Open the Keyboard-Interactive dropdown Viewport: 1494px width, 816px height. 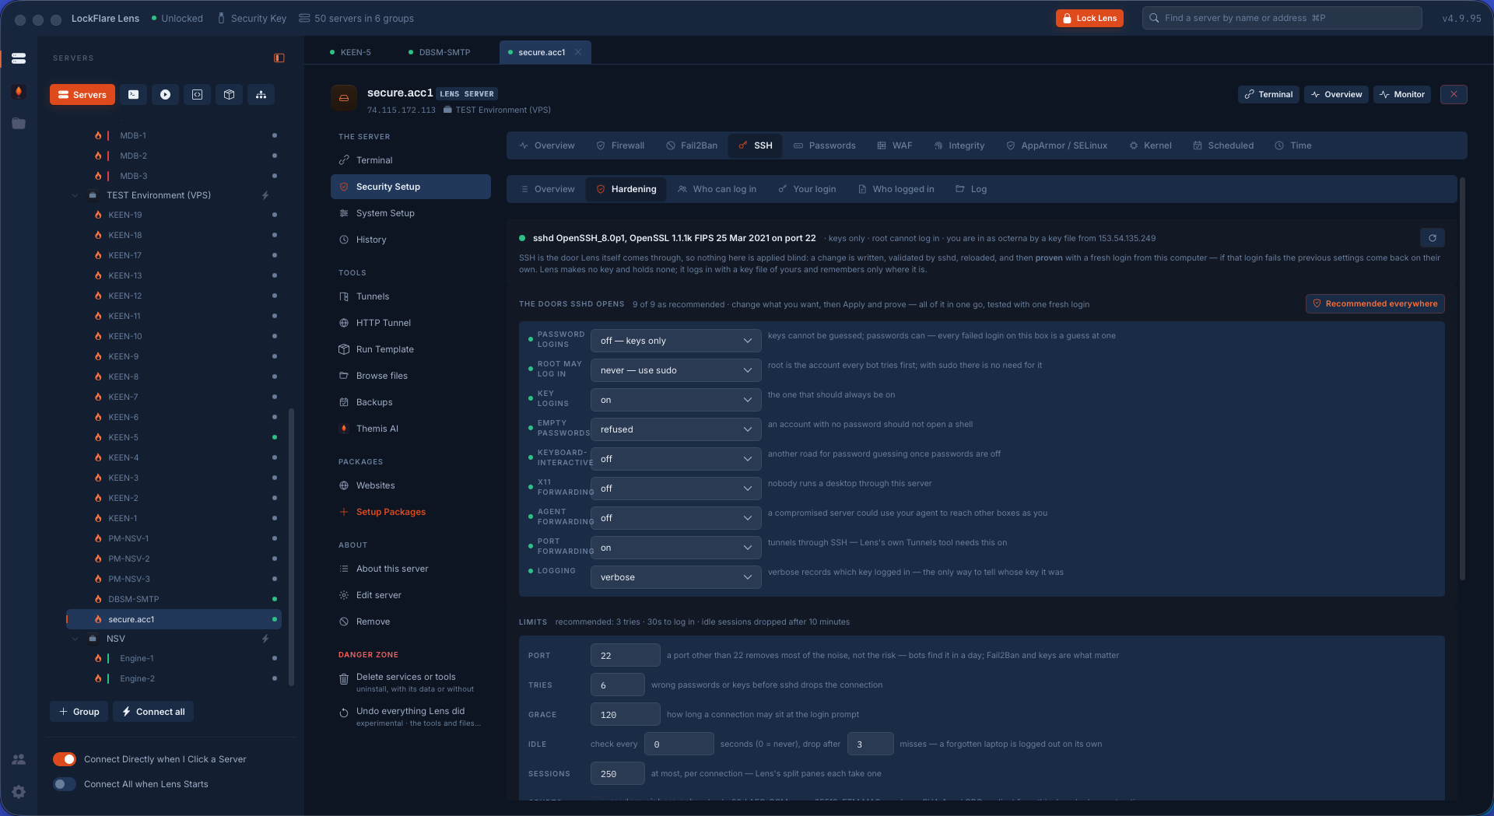675,459
